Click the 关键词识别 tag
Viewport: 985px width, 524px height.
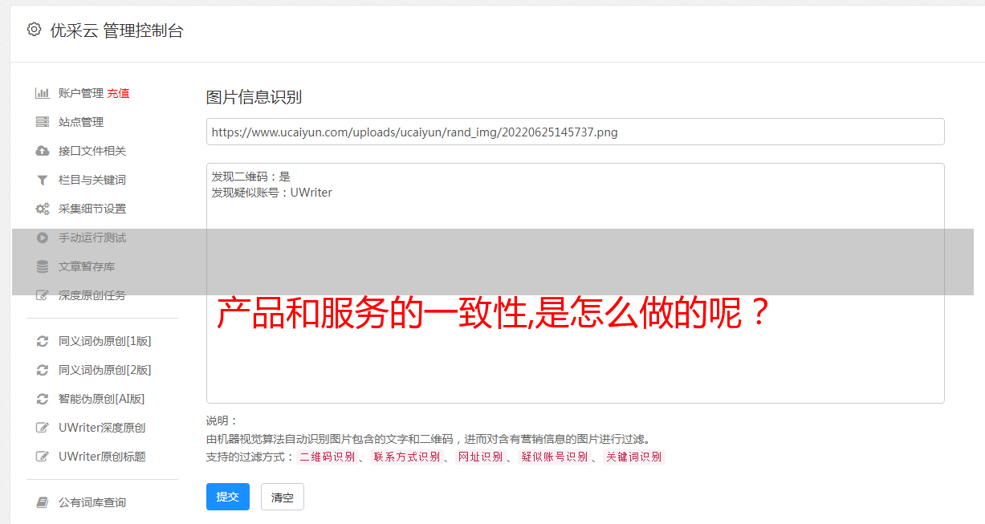(x=634, y=457)
